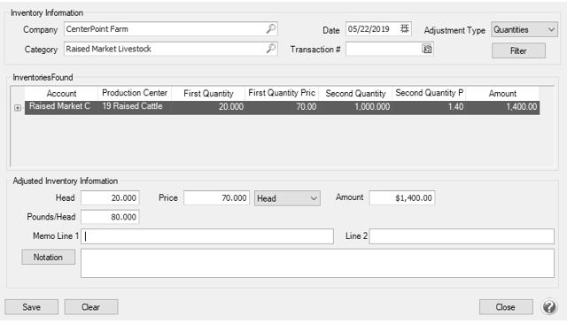
Task: Open the Category lookup magnifier icon
Action: tap(271, 49)
